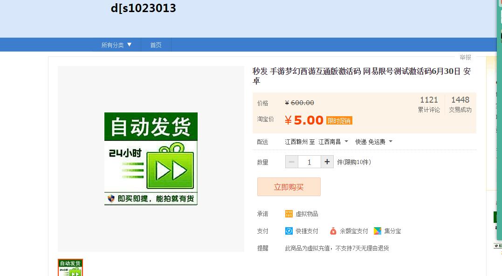Expand the 快递 免运费 shipping dropdown

(374, 142)
